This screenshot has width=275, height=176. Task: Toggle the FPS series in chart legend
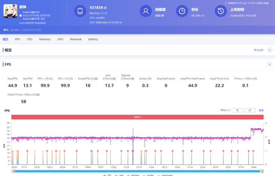pyautogui.click(x=107, y=175)
